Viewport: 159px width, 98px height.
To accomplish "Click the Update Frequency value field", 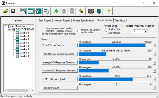I will coord(138,31).
